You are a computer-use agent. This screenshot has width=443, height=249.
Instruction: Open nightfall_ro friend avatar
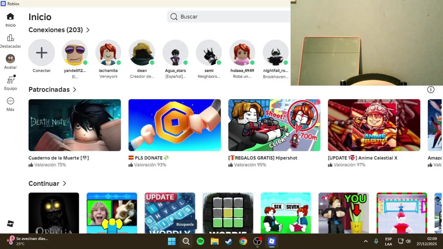click(x=276, y=53)
